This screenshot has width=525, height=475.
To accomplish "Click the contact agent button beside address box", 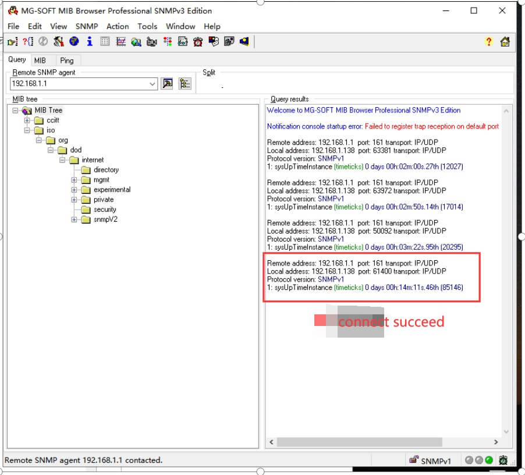I will [x=168, y=83].
